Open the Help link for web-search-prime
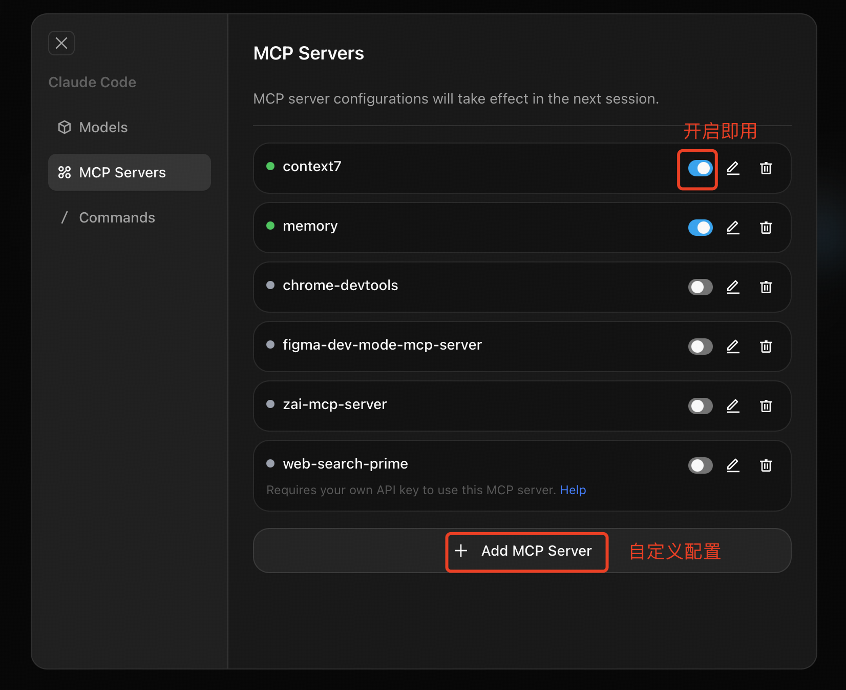This screenshot has width=846, height=690. tap(573, 490)
